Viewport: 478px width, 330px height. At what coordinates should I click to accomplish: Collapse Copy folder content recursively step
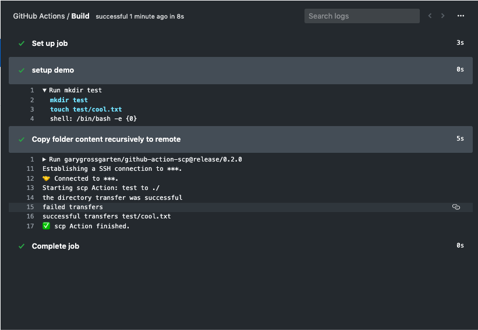(240, 139)
